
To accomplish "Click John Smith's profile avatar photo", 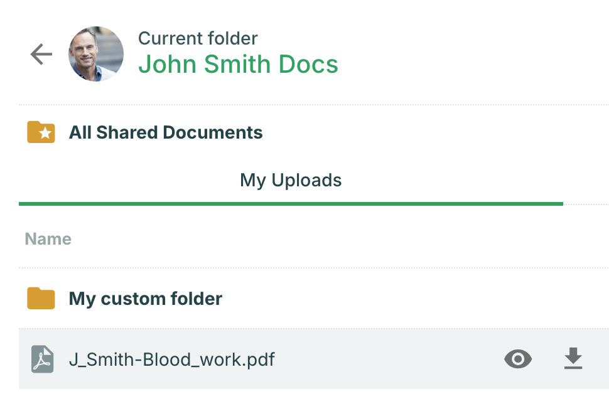I will point(96,54).
